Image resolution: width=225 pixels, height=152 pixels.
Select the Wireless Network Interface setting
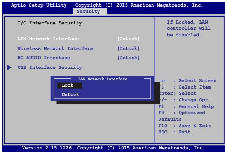(x=56, y=48)
